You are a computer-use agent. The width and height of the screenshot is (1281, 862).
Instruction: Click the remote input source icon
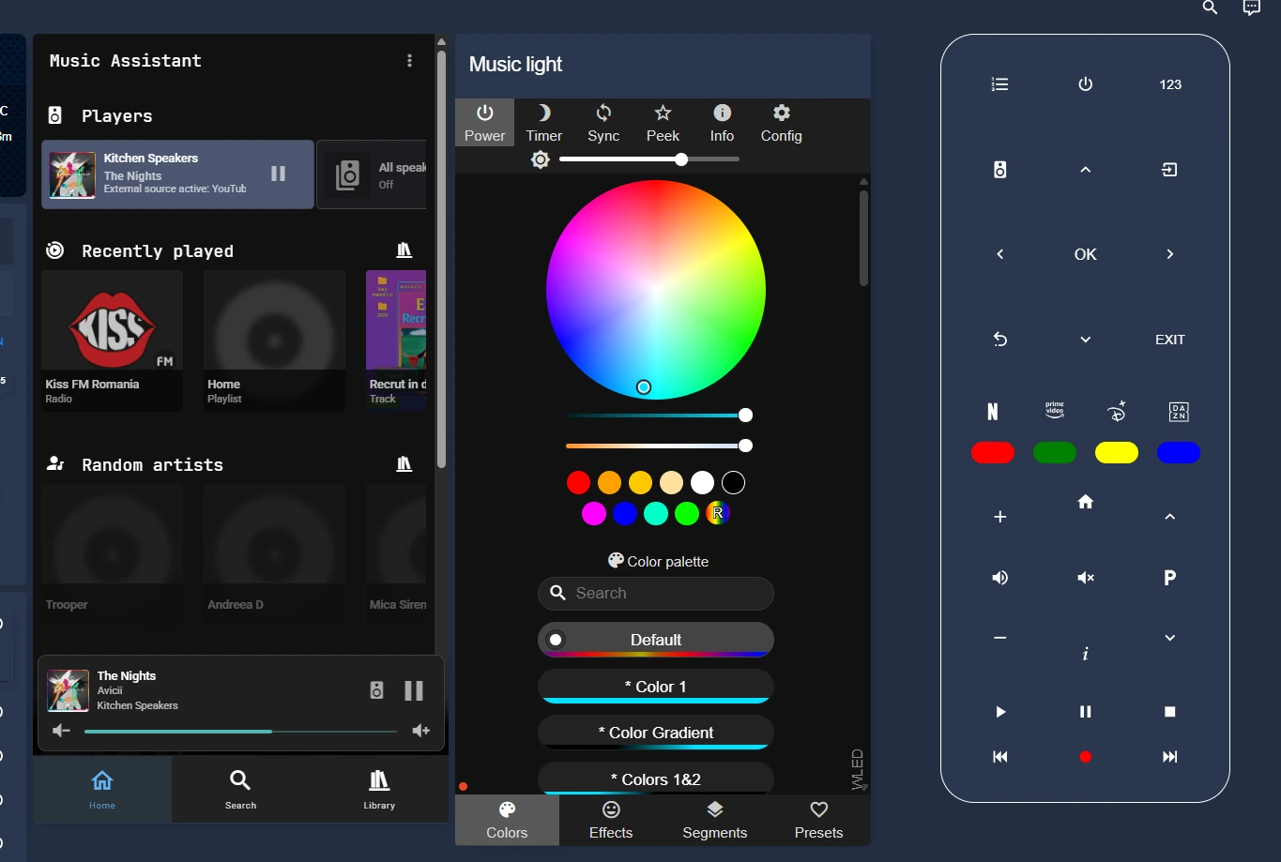(x=1170, y=170)
